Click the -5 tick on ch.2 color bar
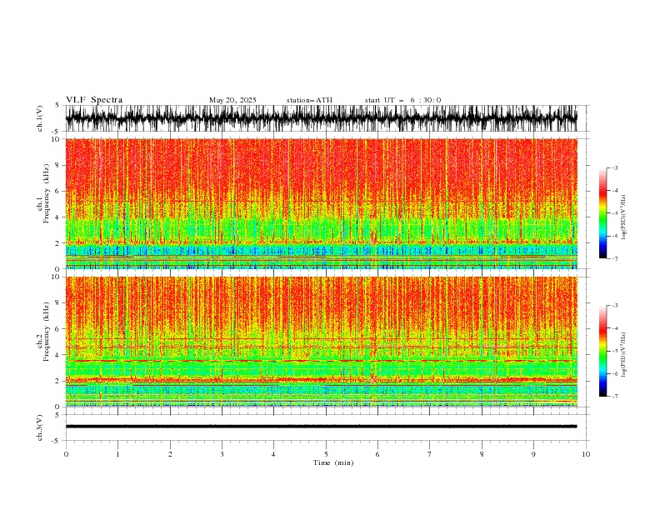Image resolution: width=660 pixels, height=510 pixels. point(614,351)
